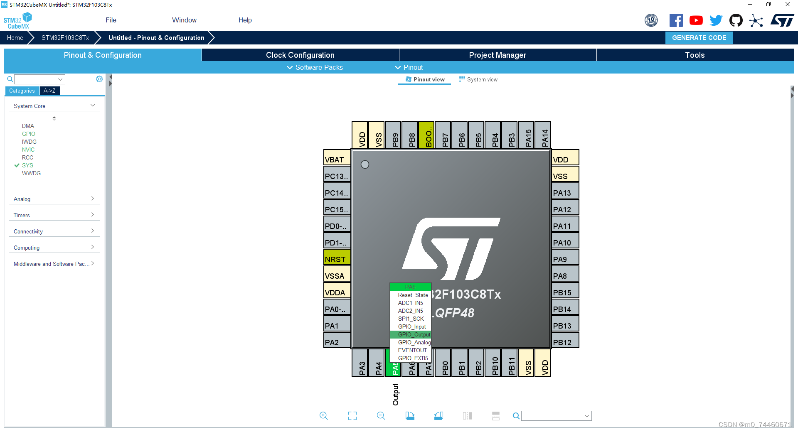Zoom out on the pinout view

coord(381,416)
